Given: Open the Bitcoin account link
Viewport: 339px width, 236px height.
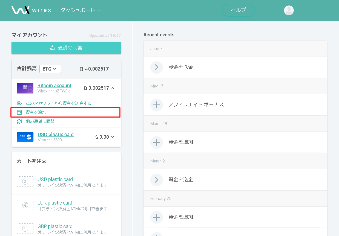Looking at the screenshot, I should click(54, 86).
